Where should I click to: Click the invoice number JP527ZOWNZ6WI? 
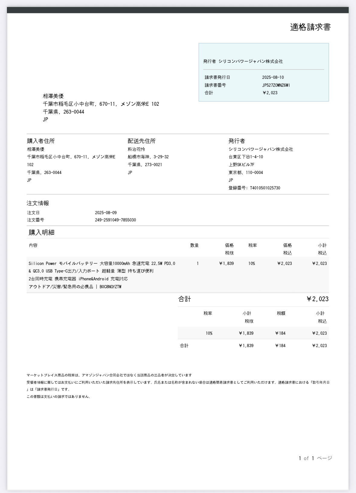(276, 85)
